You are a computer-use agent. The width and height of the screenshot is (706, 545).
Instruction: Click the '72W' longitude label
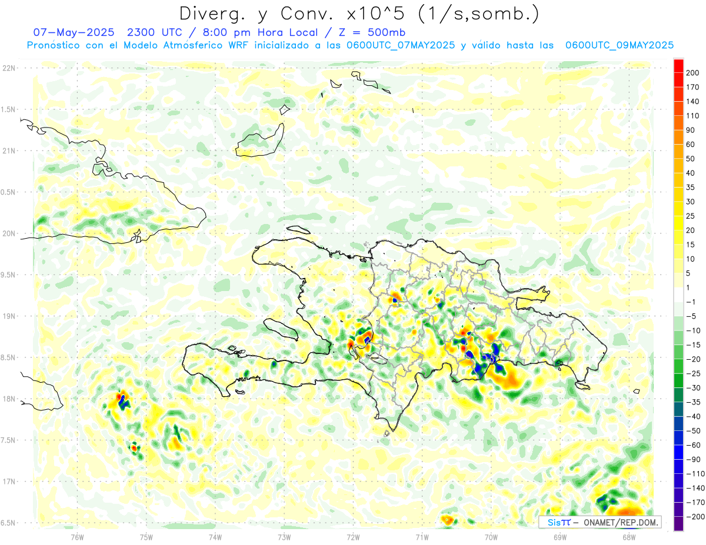point(354,537)
